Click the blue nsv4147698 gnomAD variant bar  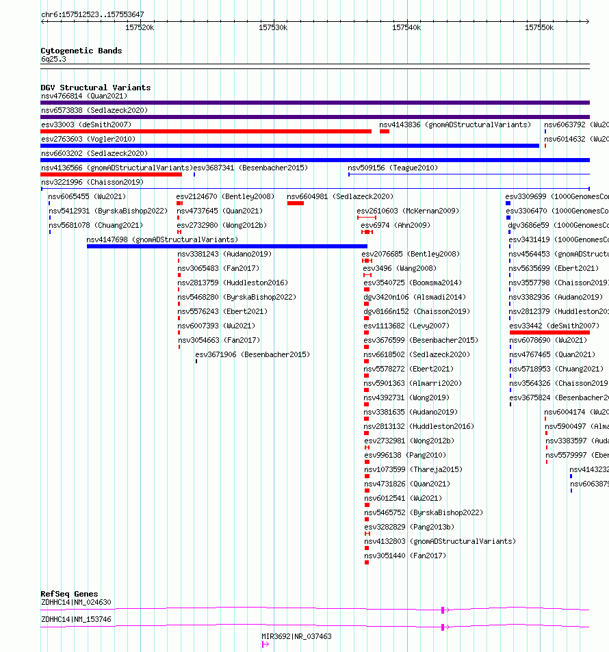[227, 246]
